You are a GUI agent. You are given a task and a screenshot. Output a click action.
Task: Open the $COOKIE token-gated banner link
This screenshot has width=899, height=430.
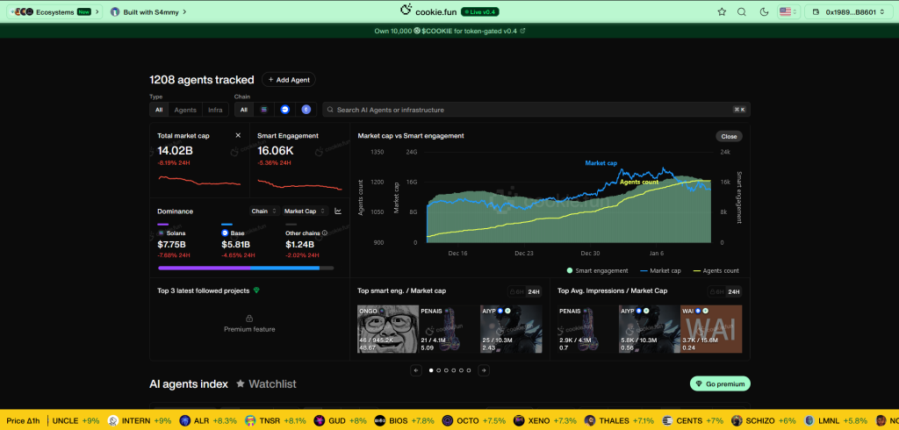tap(449, 31)
